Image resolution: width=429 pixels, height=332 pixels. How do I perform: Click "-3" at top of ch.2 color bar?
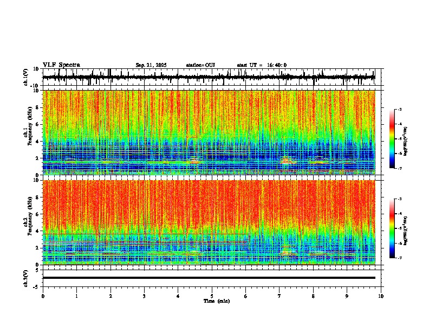pos(399,199)
